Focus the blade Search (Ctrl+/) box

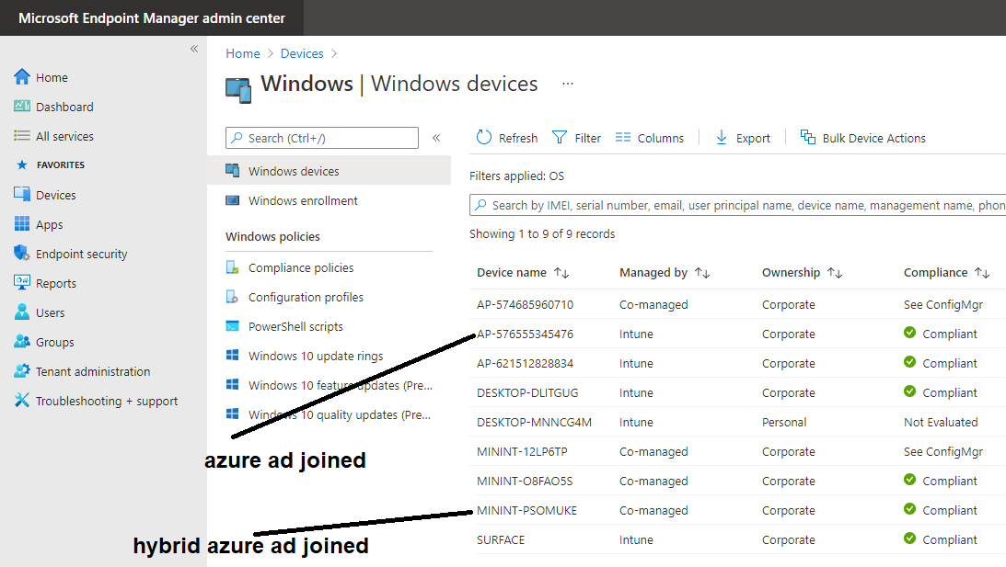pos(322,138)
